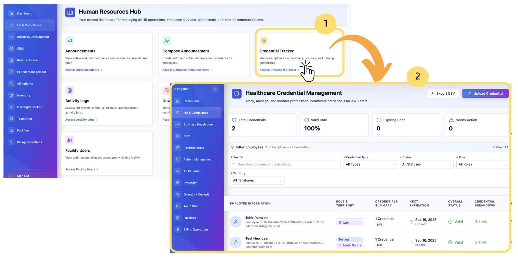The height and width of the screenshot is (258, 518).
Task: Click the Credential Tracker shield icon
Action: point(264,41)
